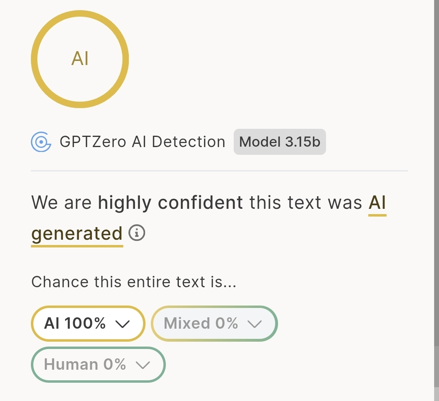This screenshot has width=439, height=401.
Task: Click the underlined "generated" word
Action: (77, 234)
